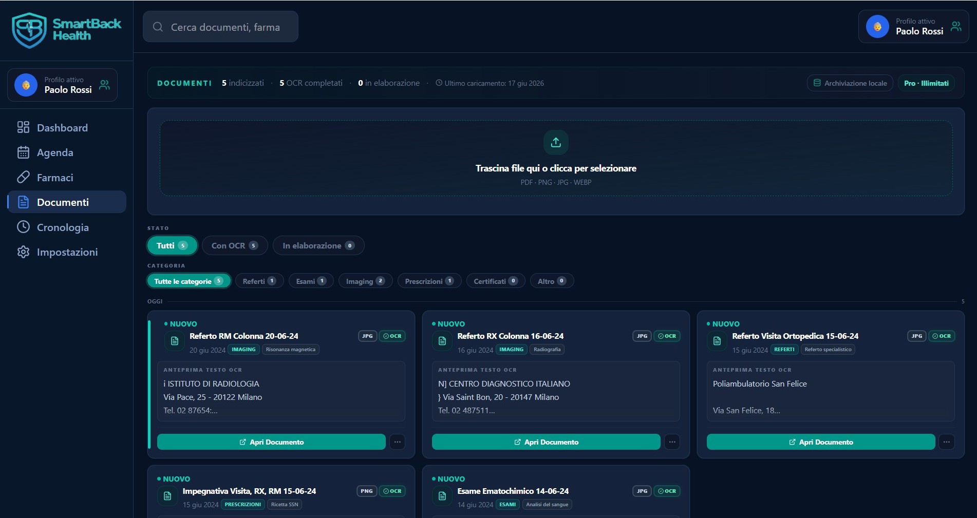Click the Radiografia tag

point(547,349)
